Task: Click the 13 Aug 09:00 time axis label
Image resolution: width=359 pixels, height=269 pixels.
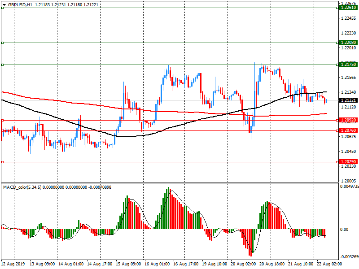Action: (42, 264)
